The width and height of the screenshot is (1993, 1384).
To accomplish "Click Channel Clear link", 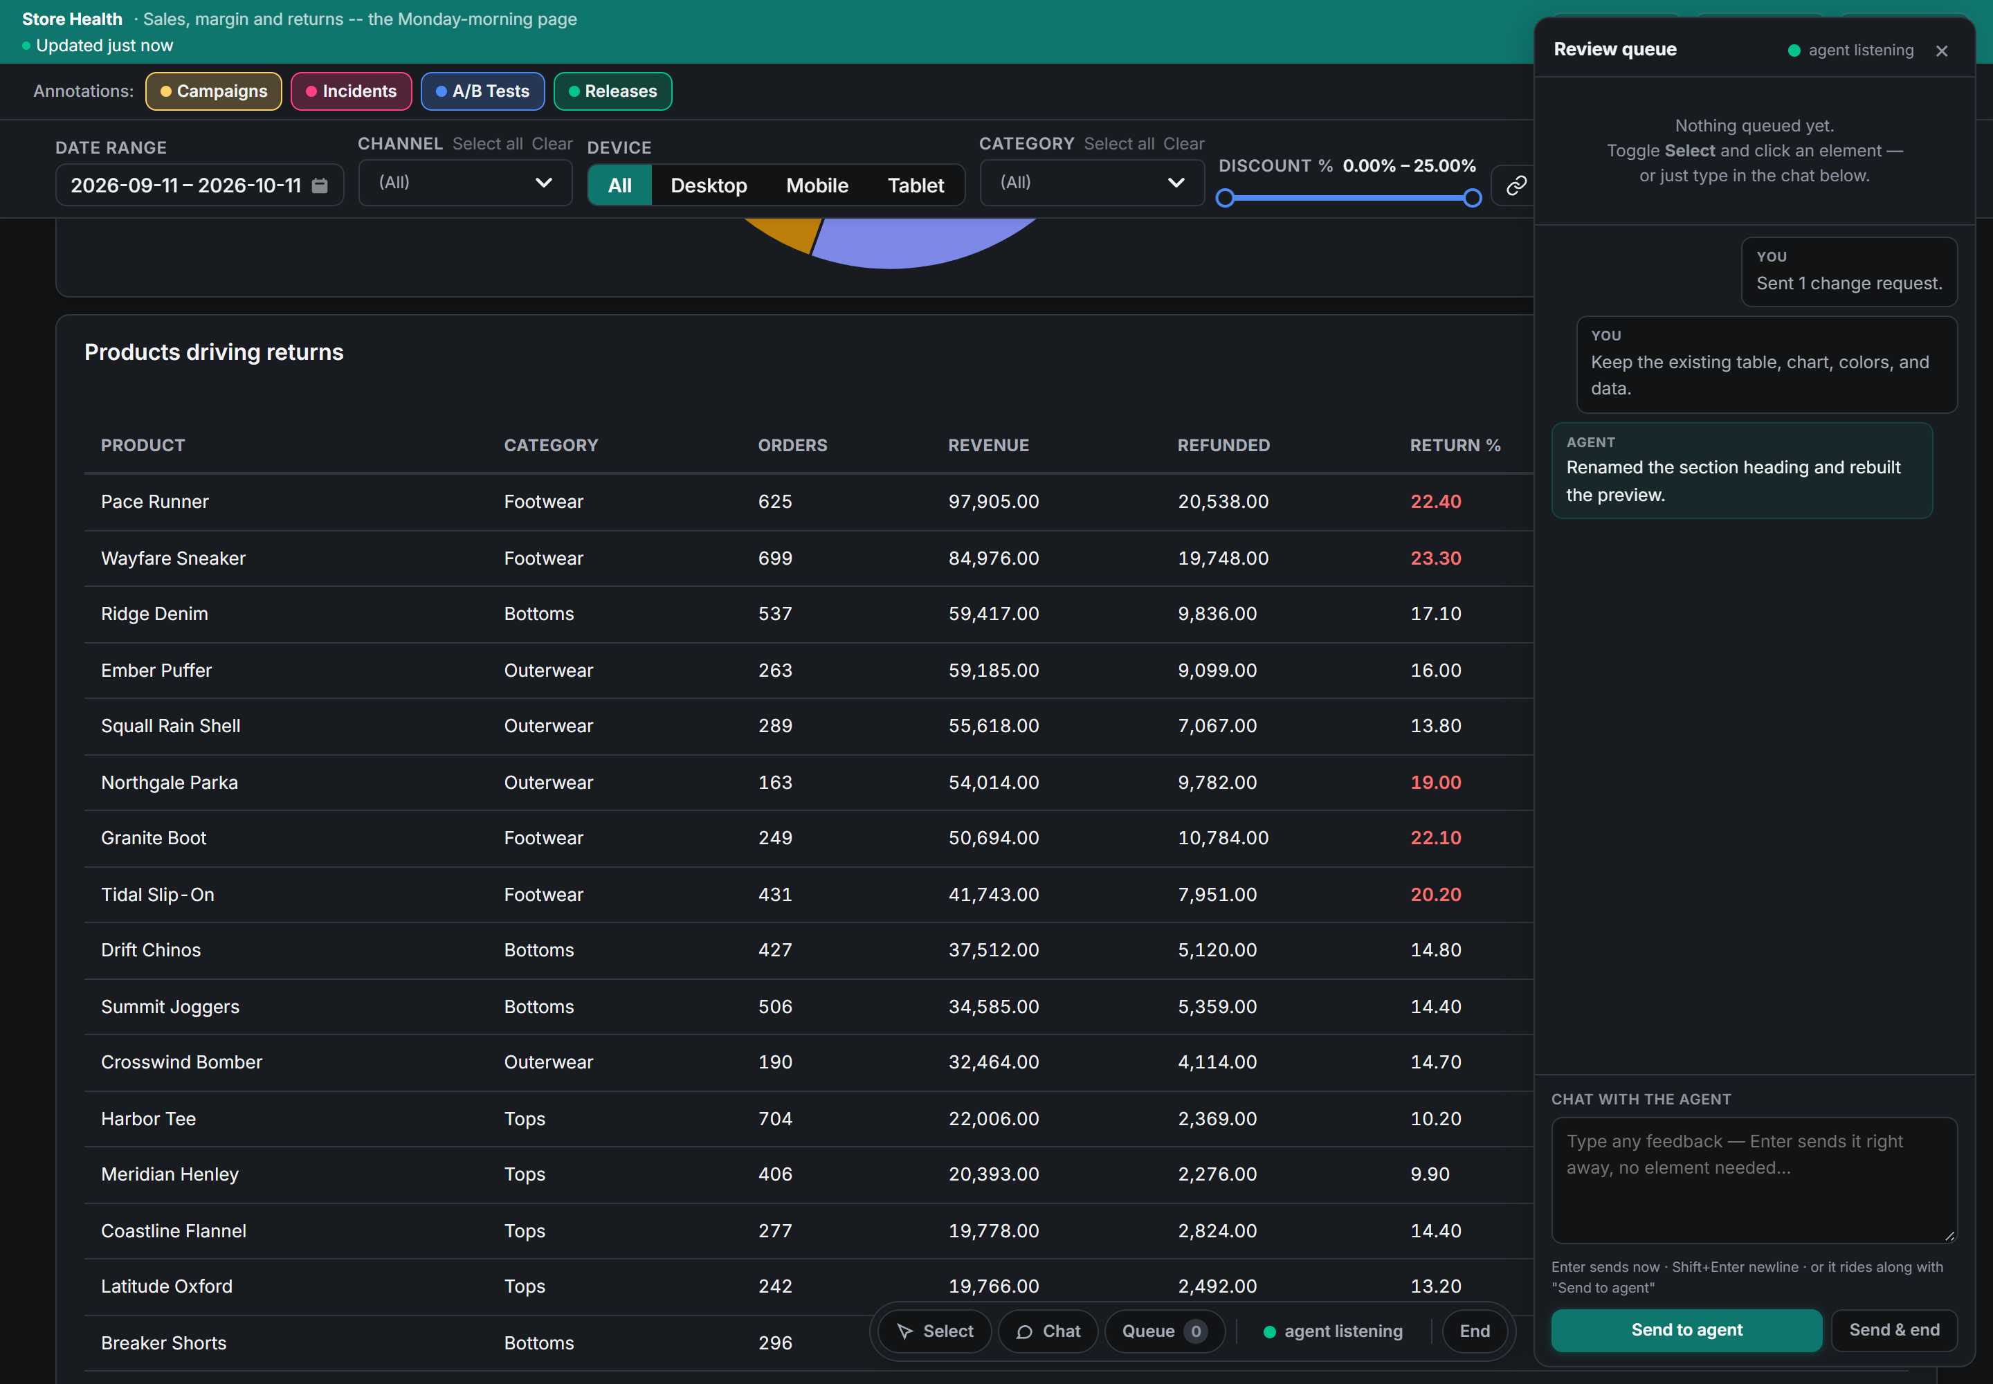I will 552,144.
